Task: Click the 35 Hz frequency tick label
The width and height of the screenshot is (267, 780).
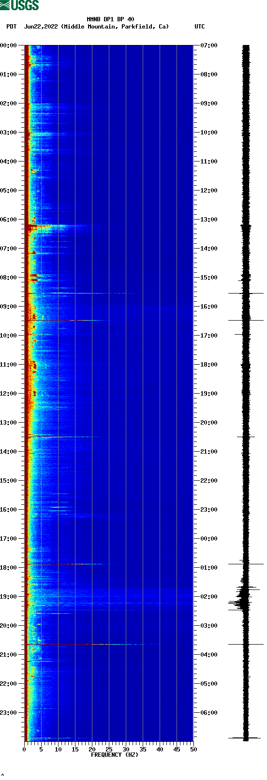Action: coord(143,750)
